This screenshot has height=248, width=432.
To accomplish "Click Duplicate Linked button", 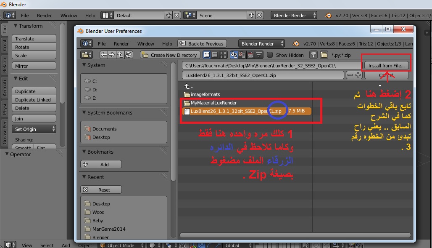I will pyautogui.click(x=34, y=100).
